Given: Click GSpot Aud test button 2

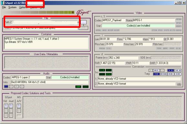Looking at the screenshot, I should click(11, 111).
